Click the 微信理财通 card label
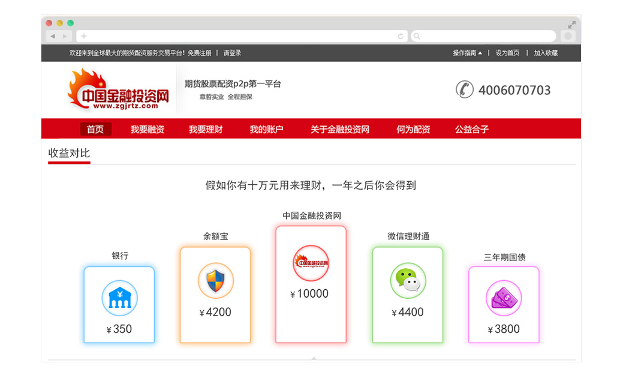Screen dimensions: 623x369 pyautogui.click(x=408, y=236)
